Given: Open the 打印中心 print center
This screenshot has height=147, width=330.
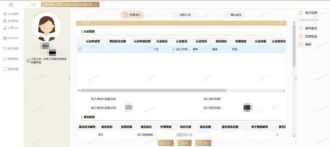Looking at the screenshot, I should pyautogui.click(x=11, y=38).
